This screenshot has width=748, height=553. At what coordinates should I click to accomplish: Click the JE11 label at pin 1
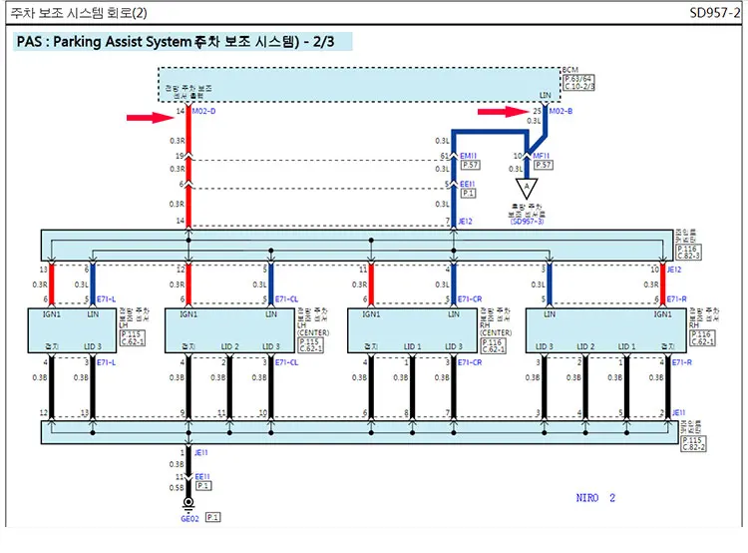click(x=200, y=452)
